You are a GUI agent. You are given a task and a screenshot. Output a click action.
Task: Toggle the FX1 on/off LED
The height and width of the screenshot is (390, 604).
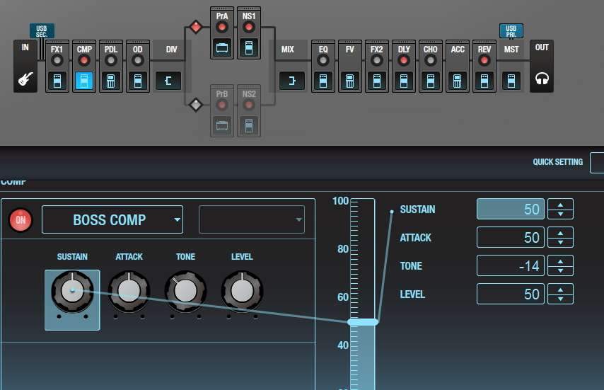57,60
